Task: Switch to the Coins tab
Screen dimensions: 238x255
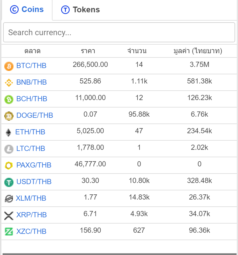Action: coord(27,9)
